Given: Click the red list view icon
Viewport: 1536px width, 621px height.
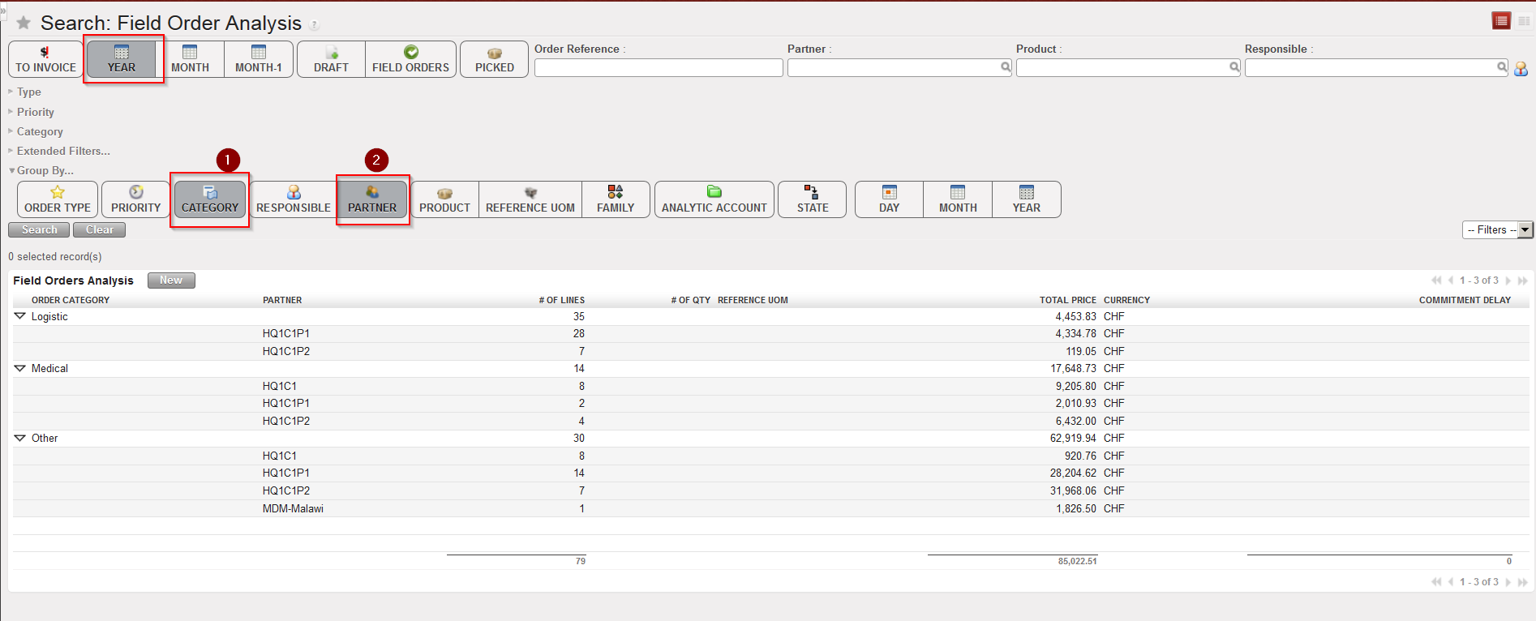Looking at the screenshot, I should 1500,21.
